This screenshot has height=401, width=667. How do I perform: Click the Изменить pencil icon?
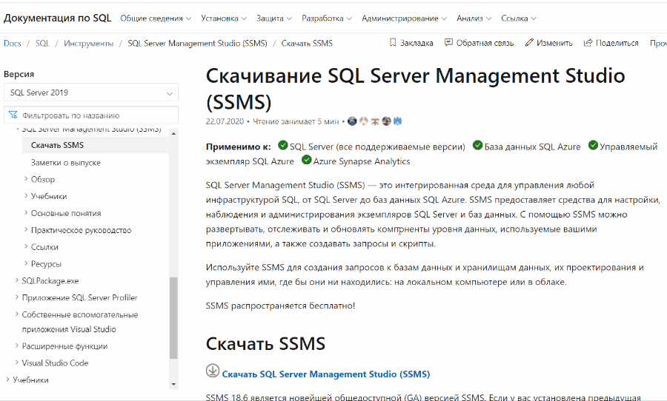pos(529,43)
